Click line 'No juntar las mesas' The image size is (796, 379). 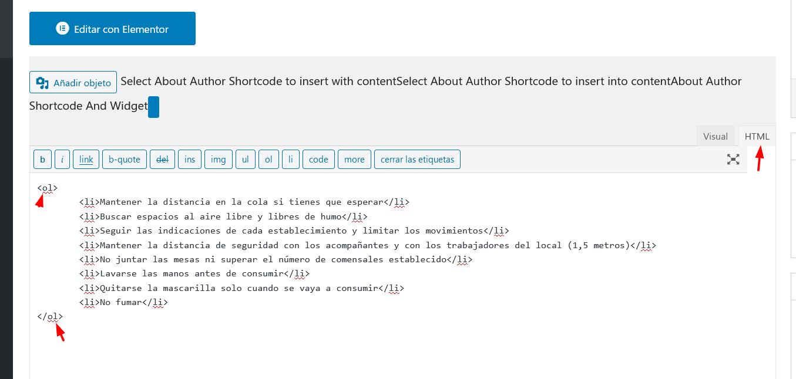[x=276, y=259]
